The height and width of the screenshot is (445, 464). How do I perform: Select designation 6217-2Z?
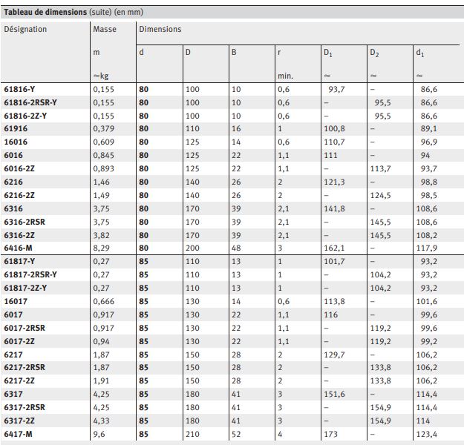pos(19,380)
